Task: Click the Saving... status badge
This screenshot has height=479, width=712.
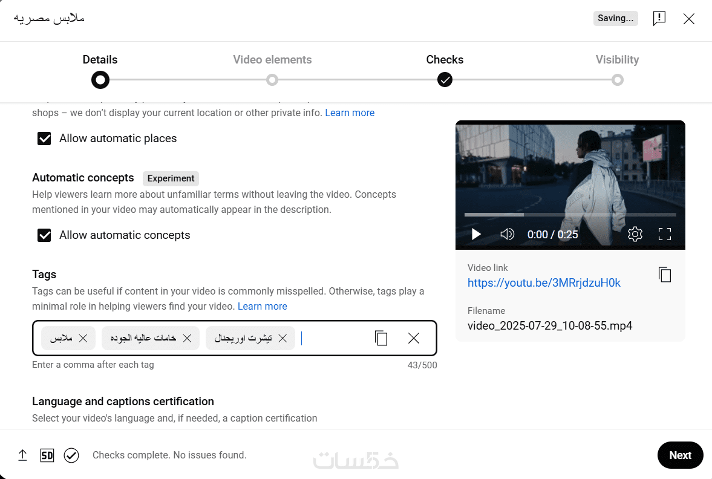Action: tap(615, 18)
